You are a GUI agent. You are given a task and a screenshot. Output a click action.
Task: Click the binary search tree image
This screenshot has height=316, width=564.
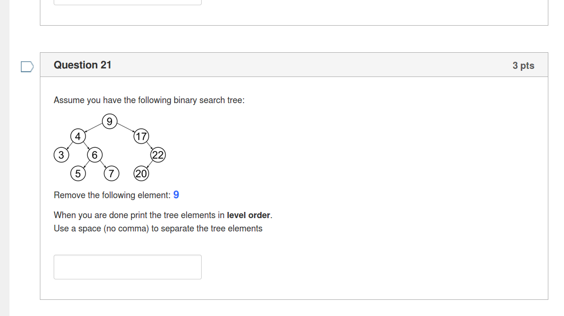[109, 147]
